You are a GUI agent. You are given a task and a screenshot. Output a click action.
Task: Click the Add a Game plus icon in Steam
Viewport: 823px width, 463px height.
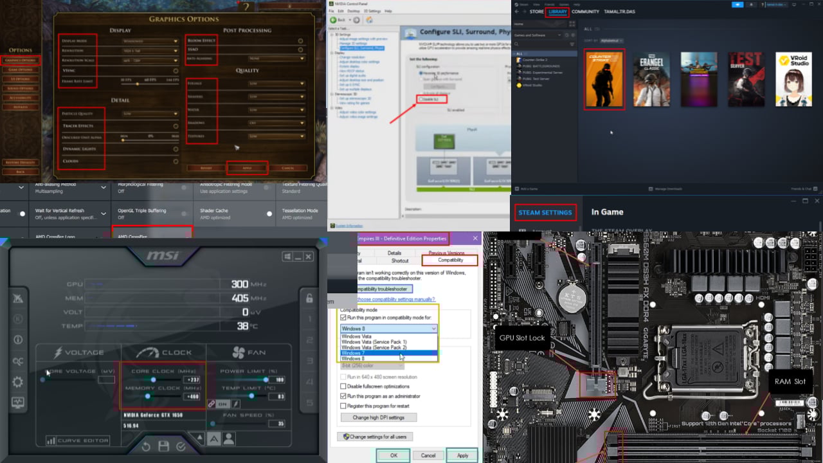click(518, 189)
